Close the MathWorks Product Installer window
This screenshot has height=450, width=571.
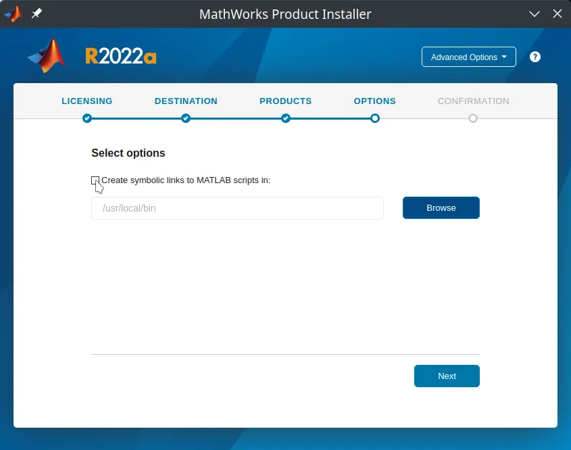click(x=557, y=14)
